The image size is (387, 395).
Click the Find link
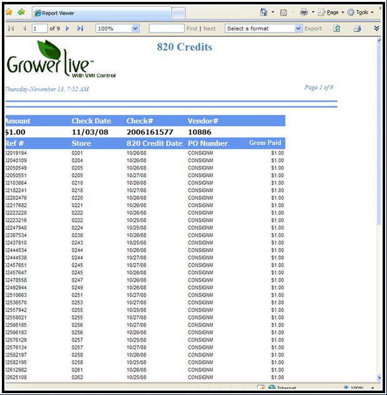pyautogui.click(x=192, y=29)
